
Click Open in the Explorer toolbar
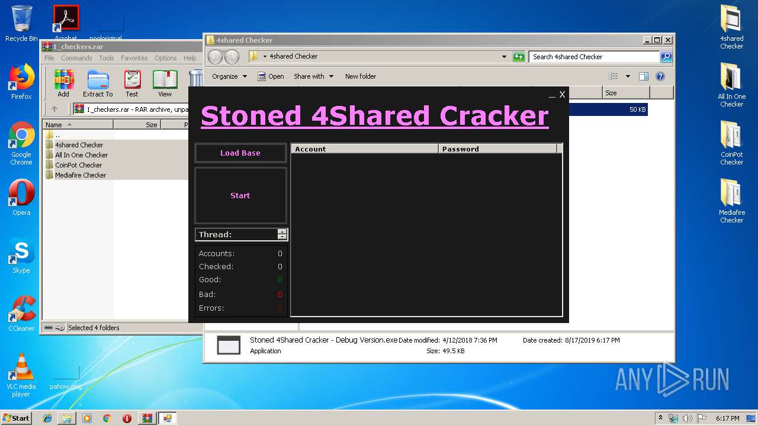271,76
